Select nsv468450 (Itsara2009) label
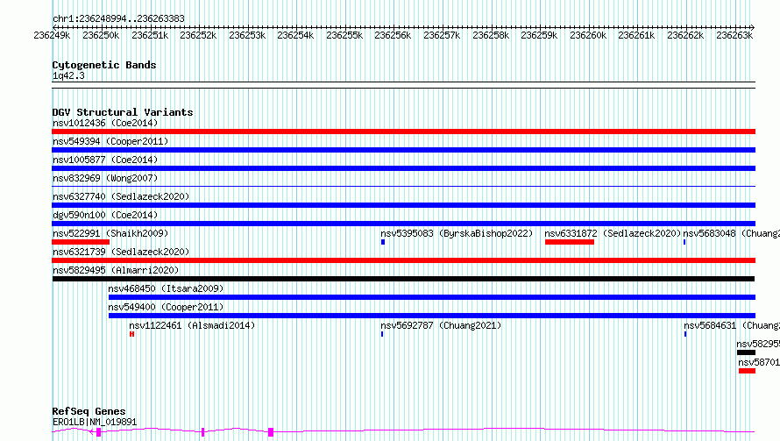The height and width of the screenshot is (441, 780). (x=166, y=288)
